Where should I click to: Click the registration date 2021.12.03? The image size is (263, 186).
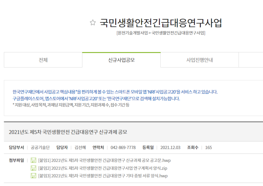[170, 148]
